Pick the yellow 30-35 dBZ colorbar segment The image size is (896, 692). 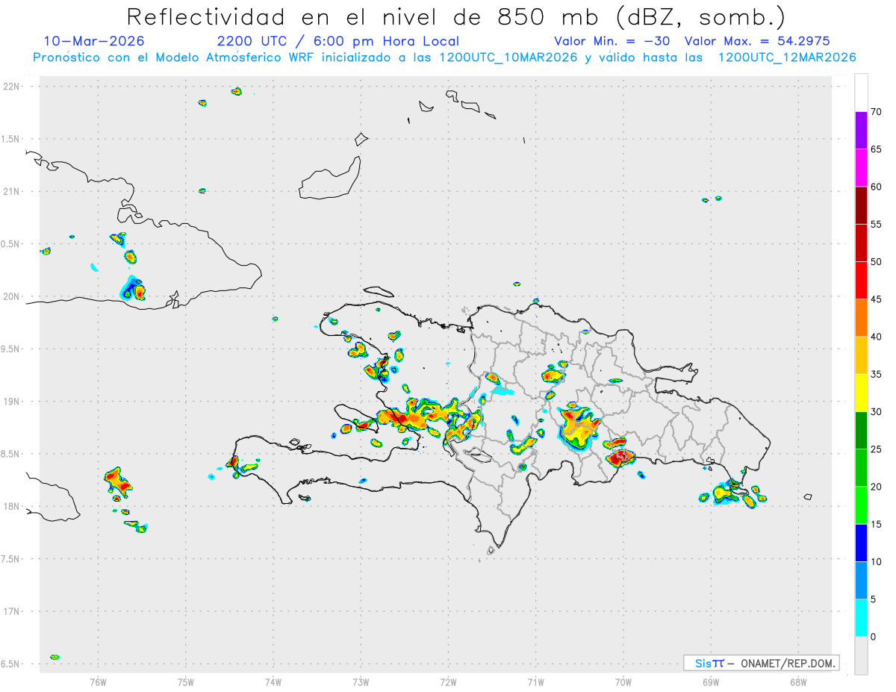pos(861,393)
